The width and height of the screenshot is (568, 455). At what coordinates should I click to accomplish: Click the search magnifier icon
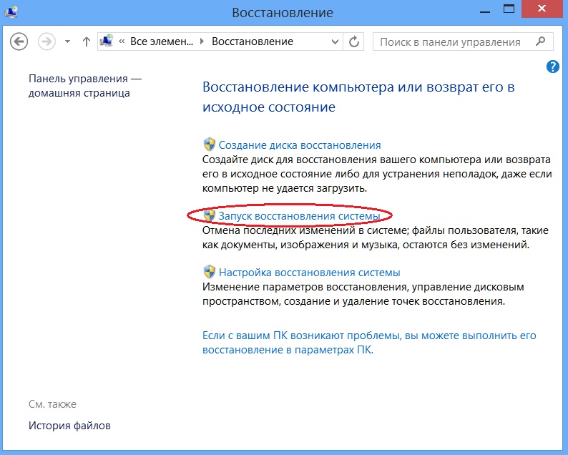[541, 41]
